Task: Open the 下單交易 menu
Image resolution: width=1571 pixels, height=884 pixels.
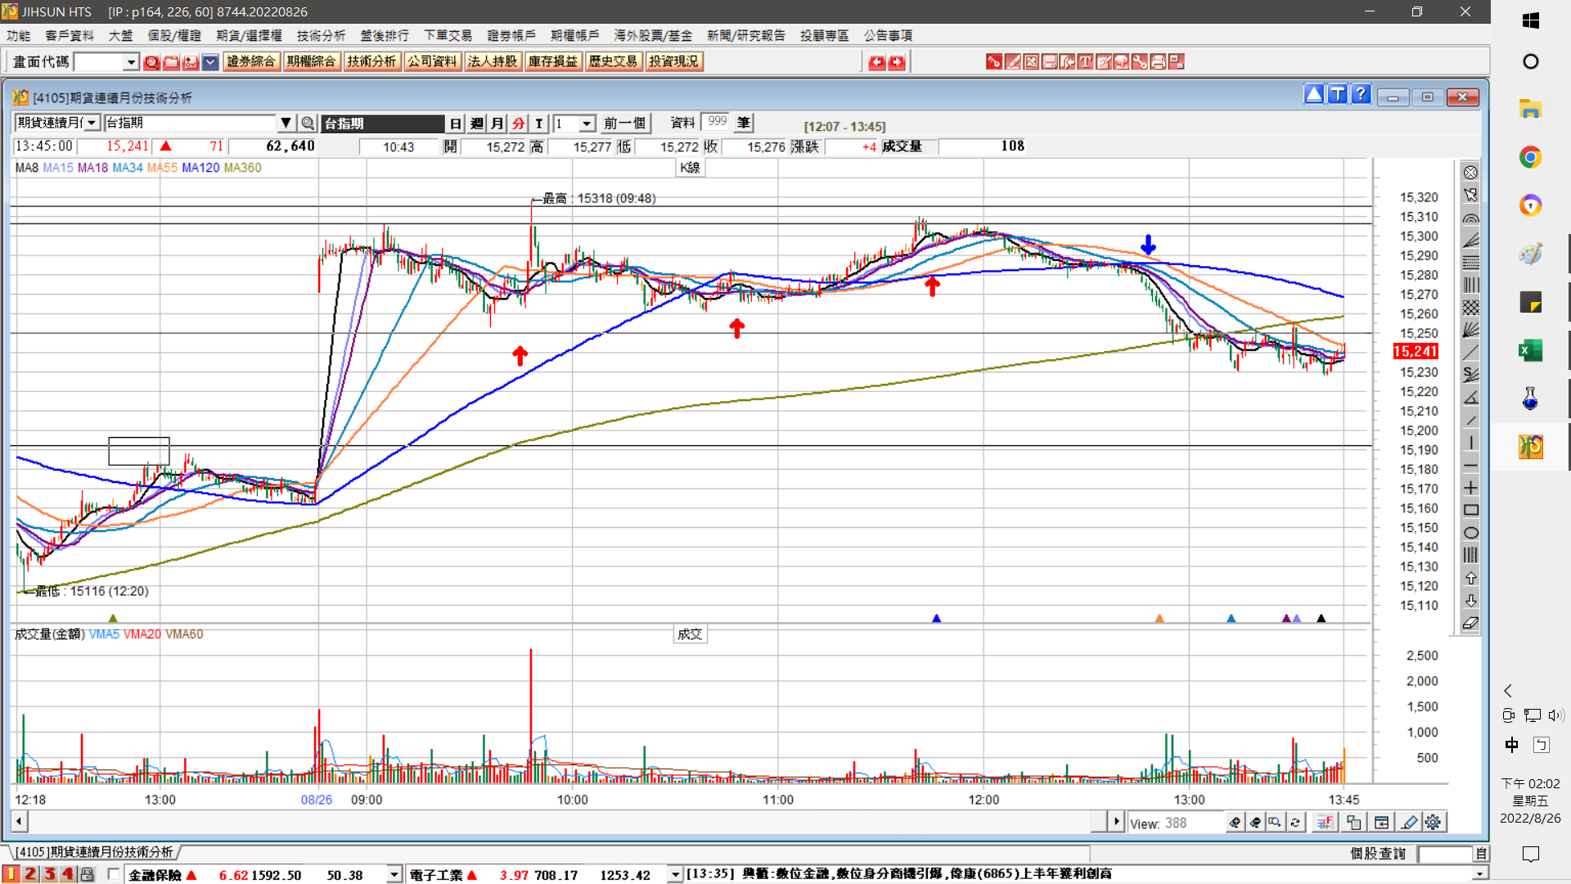Action: 448,35
